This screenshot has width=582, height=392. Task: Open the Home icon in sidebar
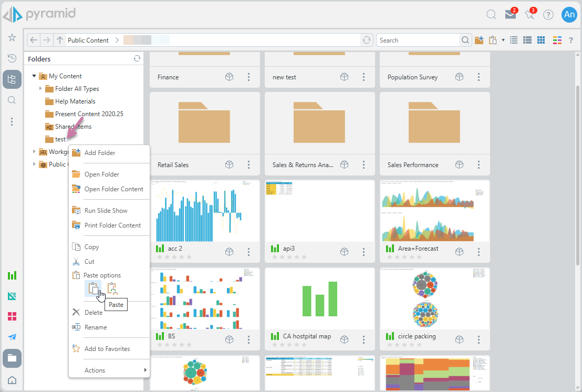(12, 380)
